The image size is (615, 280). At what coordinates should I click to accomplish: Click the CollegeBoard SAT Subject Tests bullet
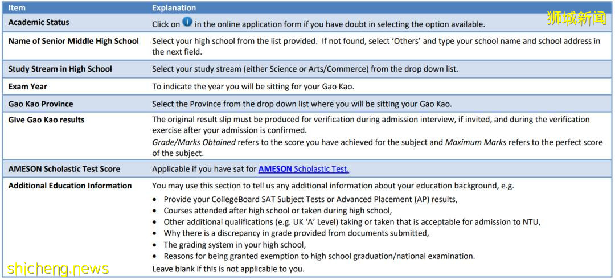point(310,199)
